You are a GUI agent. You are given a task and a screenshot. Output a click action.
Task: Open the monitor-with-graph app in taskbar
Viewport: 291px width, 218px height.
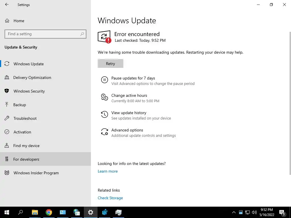coord(119,212)
